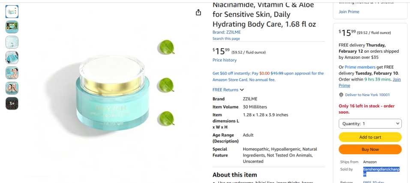Select the fourth product thumbnail
The height and width of the screenshot is (183, 410).
click(x=12, y=57)
